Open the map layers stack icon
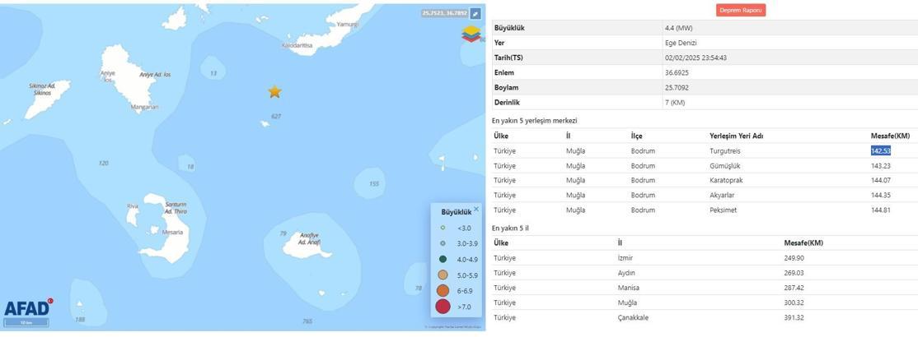 click(471, 34)
